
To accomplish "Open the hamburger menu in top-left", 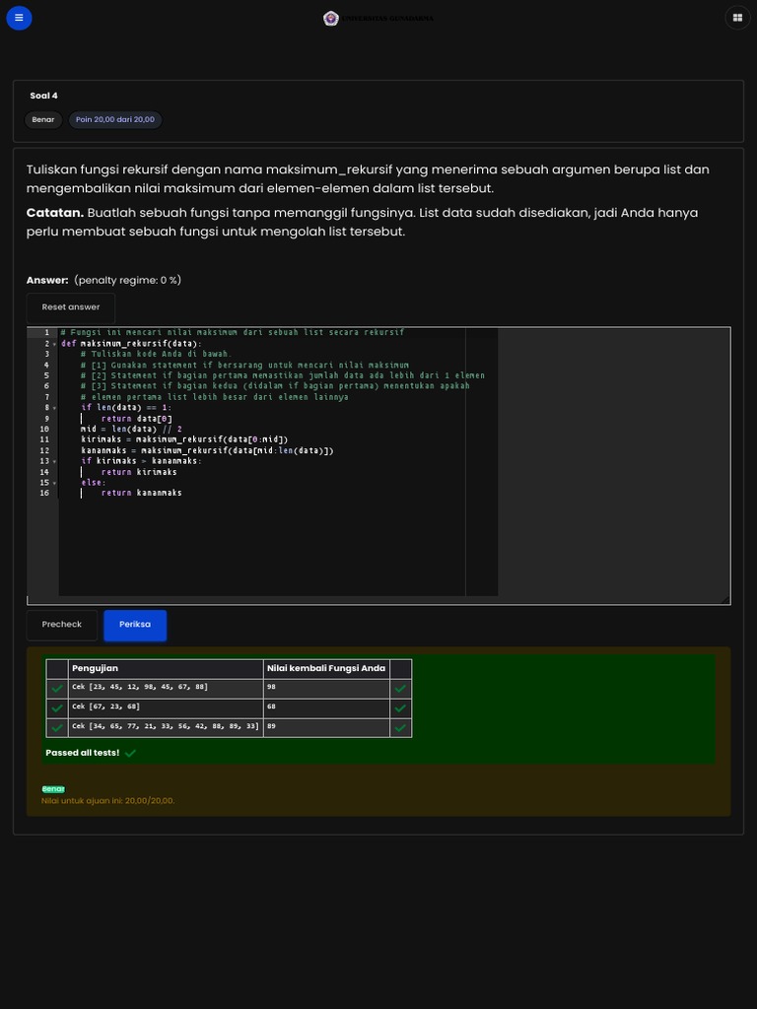I will tap(19, 18).
